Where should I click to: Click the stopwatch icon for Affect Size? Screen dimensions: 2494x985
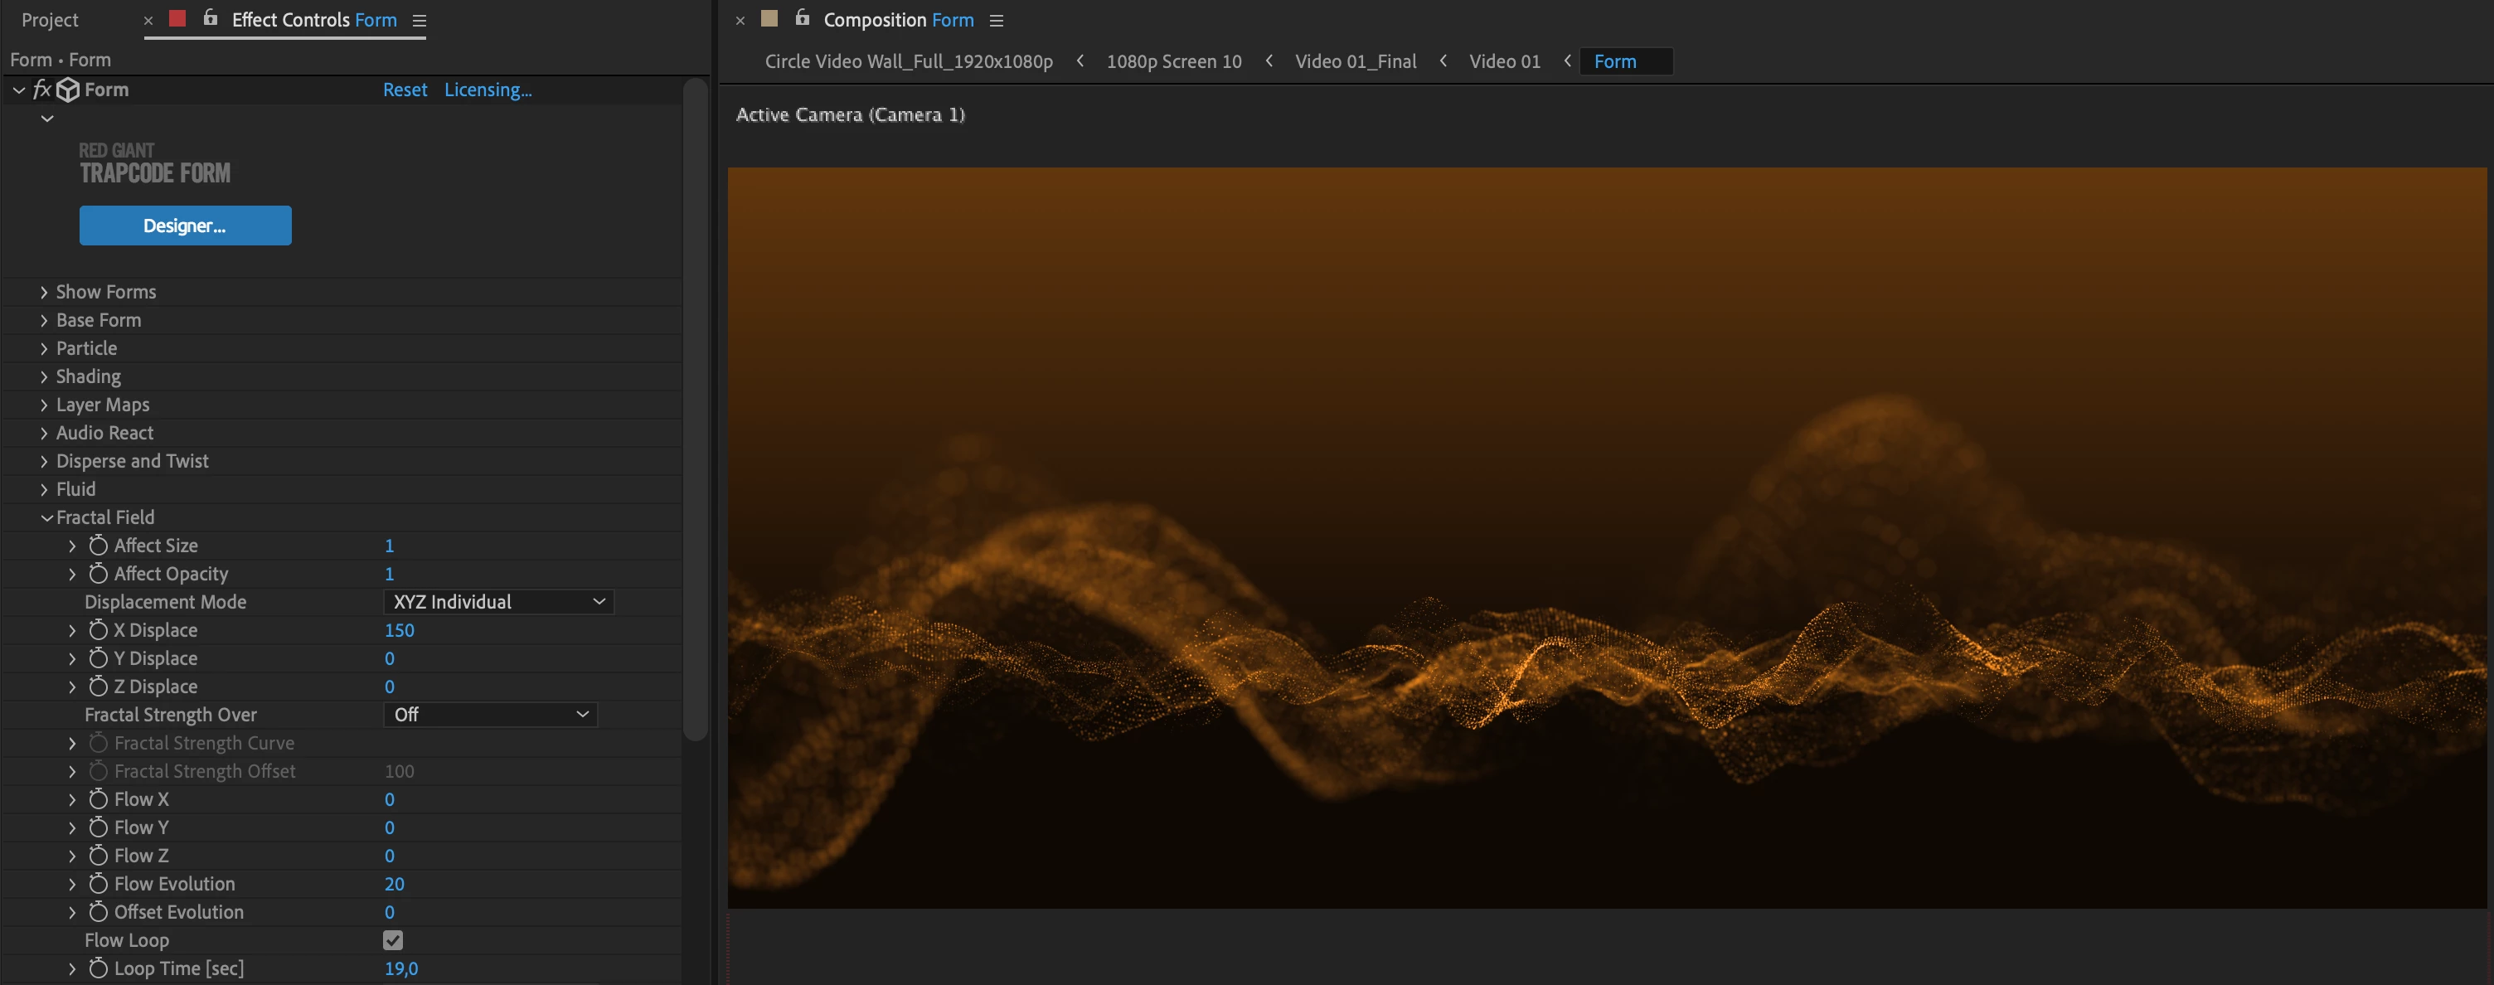(98, 546)
